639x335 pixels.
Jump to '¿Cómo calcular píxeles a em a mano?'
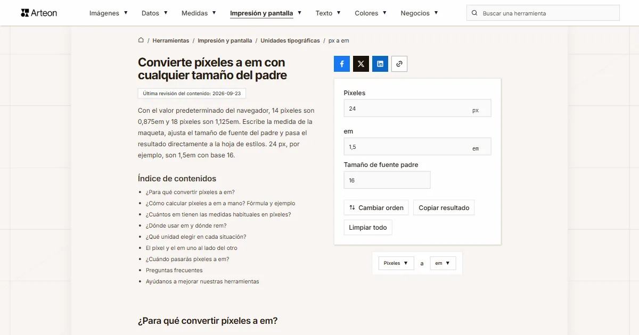[x=220, y=204]
